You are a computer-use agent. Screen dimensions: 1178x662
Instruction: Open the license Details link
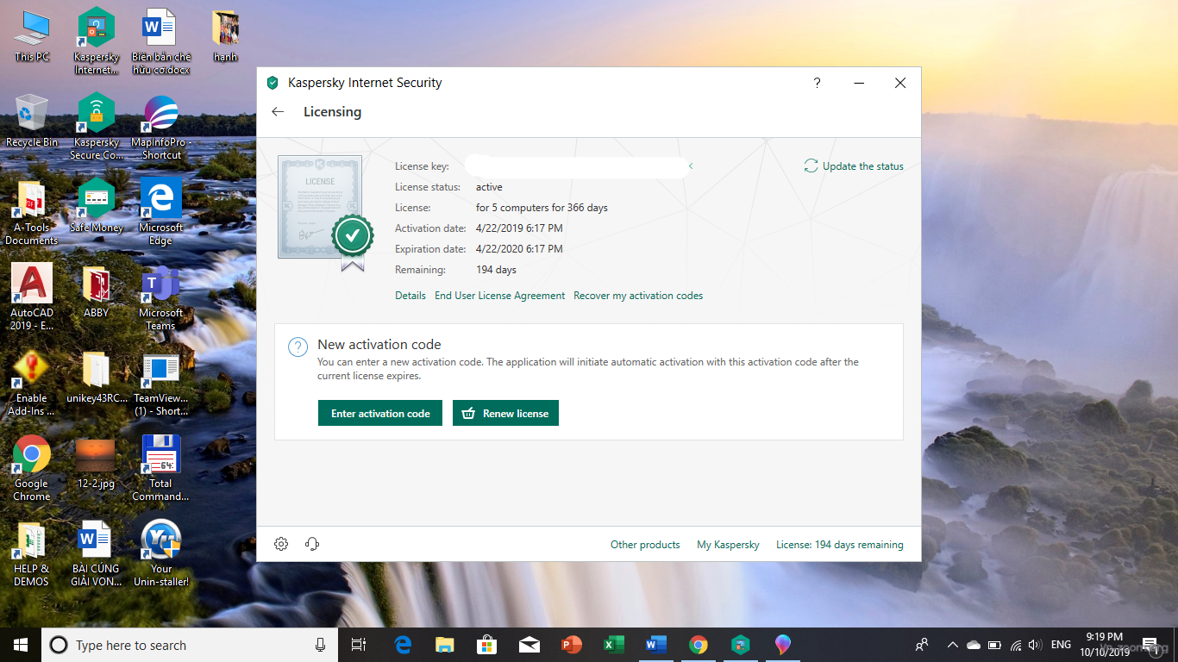410,296
